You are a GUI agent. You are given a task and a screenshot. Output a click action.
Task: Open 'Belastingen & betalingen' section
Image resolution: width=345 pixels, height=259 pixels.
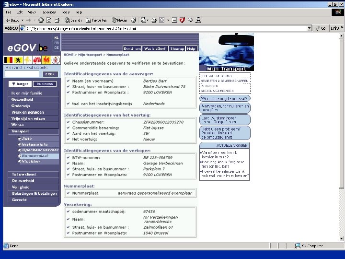34,193
